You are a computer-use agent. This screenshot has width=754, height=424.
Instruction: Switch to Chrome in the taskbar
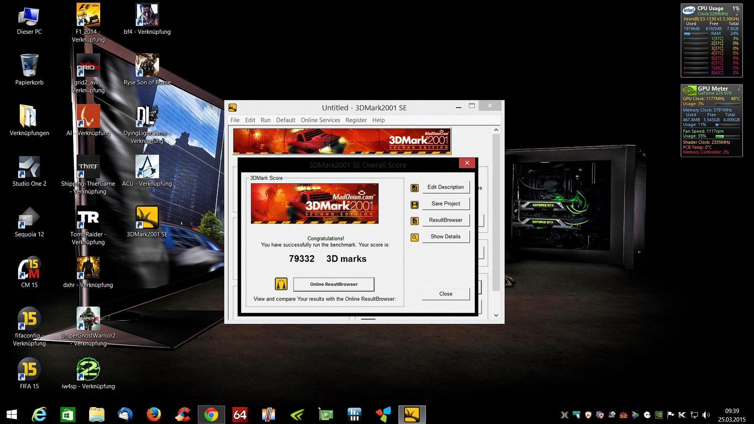pyautogui.click(x=211, y=415)
